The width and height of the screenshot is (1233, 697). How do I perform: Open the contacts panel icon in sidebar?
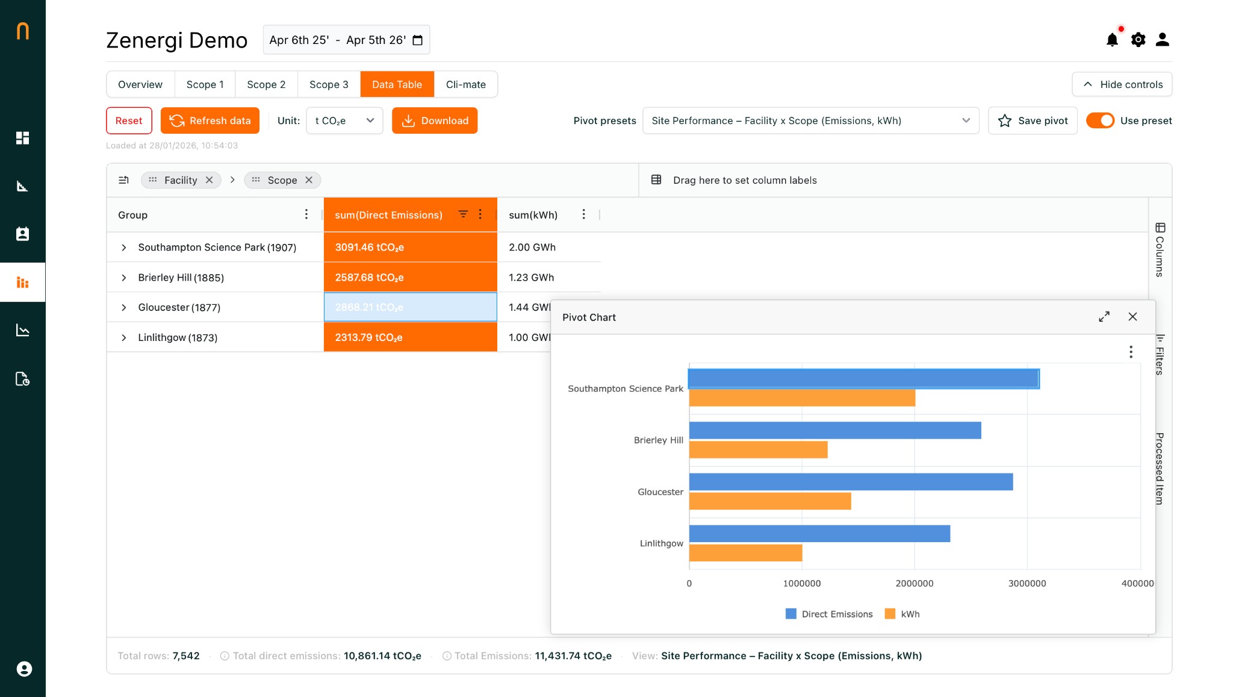pyautogui.click(x=23, y=234)
